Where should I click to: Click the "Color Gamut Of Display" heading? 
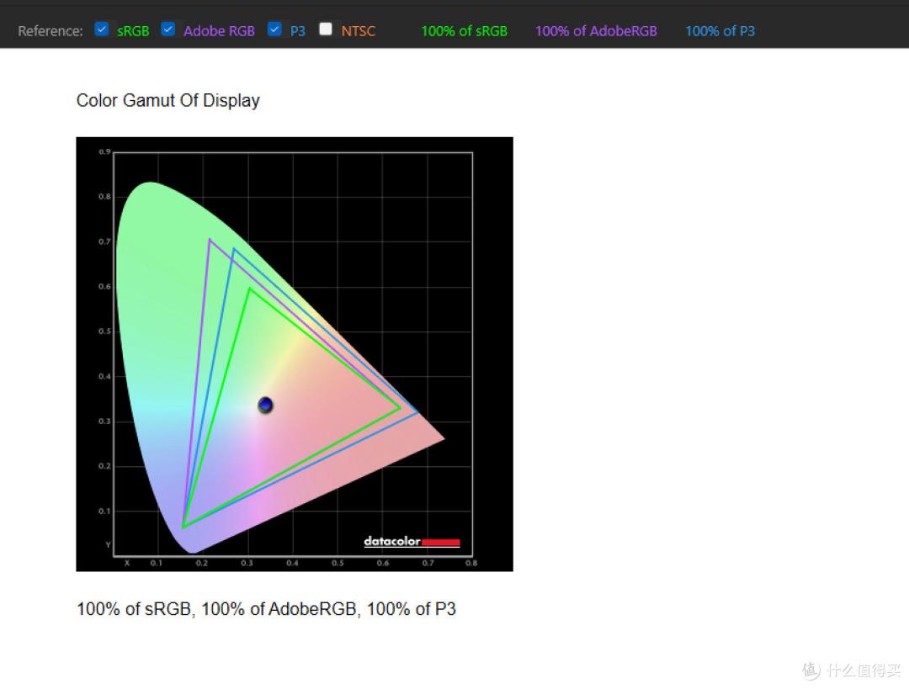168,100
